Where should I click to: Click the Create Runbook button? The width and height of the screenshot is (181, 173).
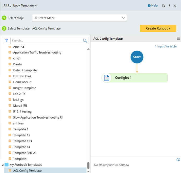pos(158,28)
